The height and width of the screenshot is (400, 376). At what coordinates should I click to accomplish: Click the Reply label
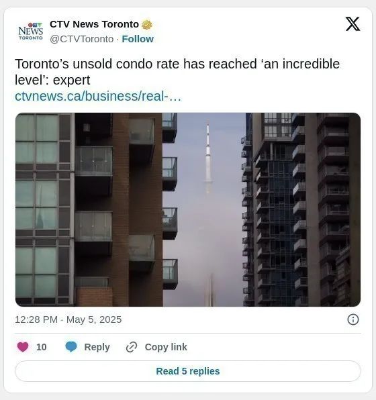pos(97,347)
